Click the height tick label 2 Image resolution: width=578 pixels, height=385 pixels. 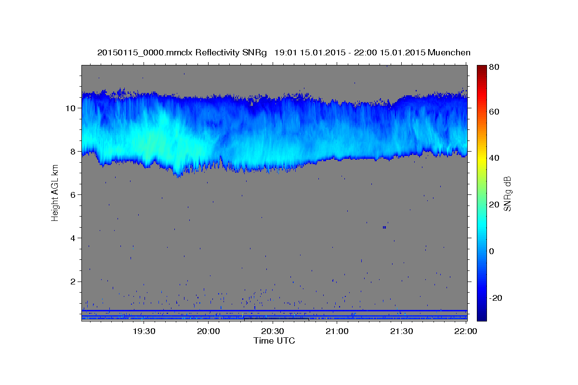coord(74,281)
